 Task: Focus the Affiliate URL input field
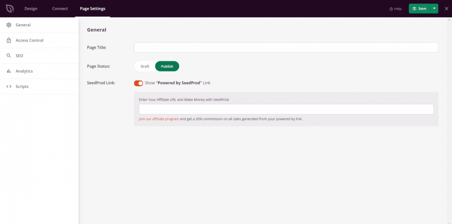(286, 109)
